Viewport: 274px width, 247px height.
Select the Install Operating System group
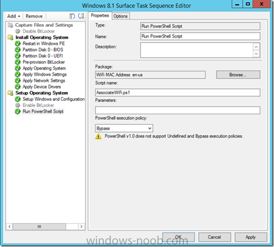coord(42,37)
